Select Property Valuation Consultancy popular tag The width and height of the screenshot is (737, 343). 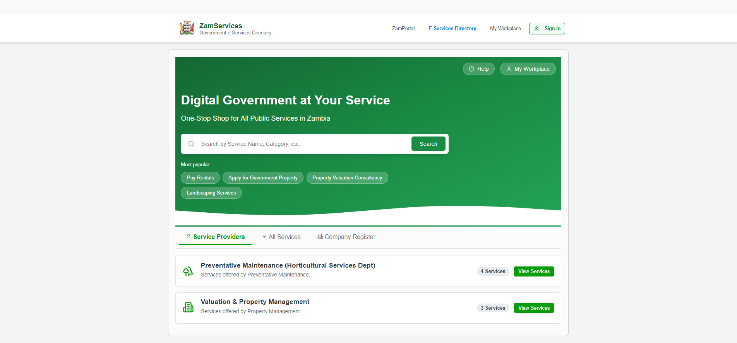coord(347,178)
